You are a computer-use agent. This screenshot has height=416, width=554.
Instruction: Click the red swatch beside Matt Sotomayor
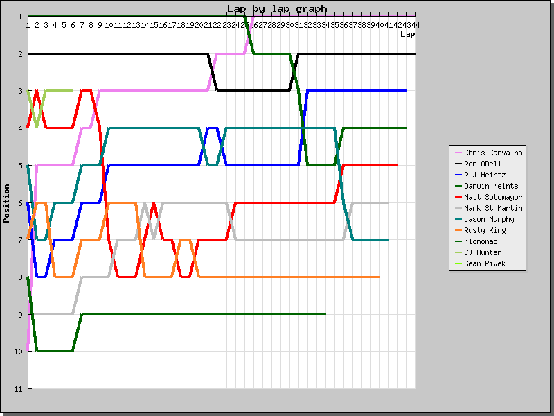(457, 197)
